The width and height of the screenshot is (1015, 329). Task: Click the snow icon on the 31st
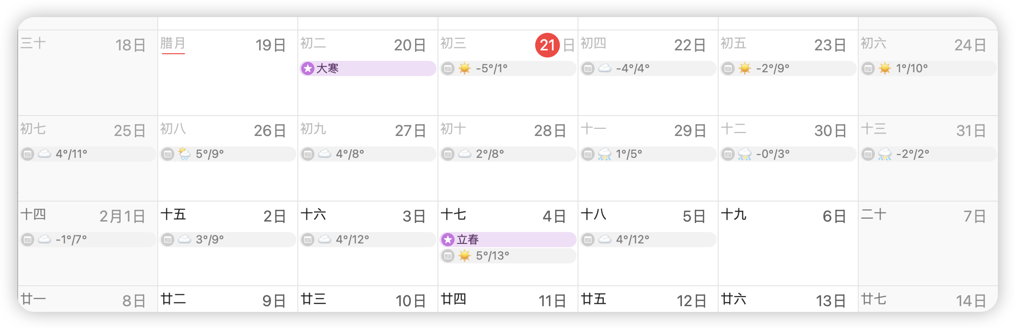pos(885,154)
